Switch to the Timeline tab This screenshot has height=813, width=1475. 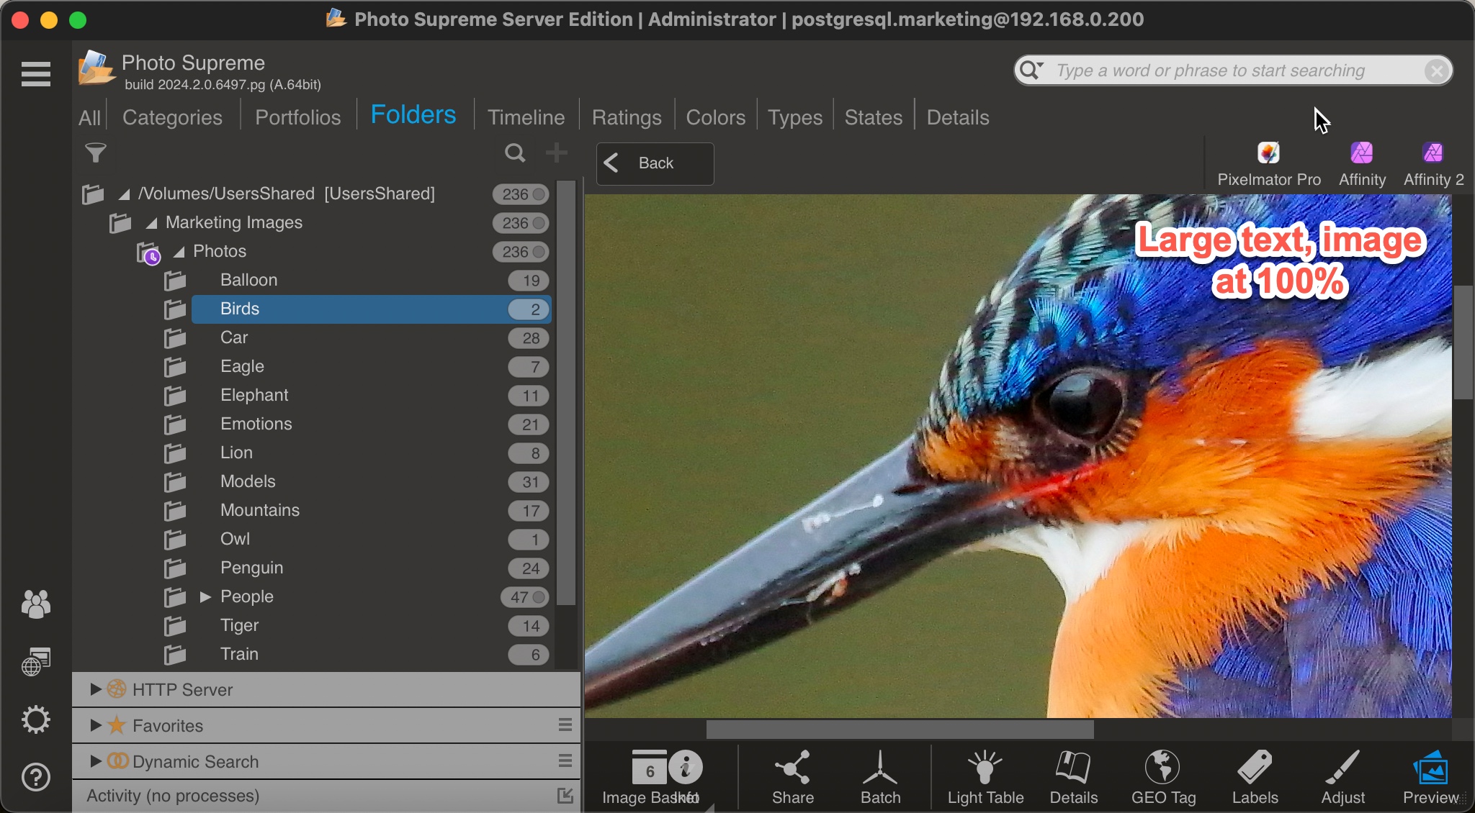tap(526, 117)
